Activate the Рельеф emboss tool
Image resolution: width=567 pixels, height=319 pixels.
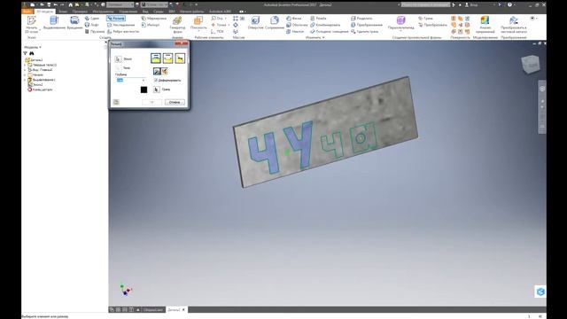(116, 18)
